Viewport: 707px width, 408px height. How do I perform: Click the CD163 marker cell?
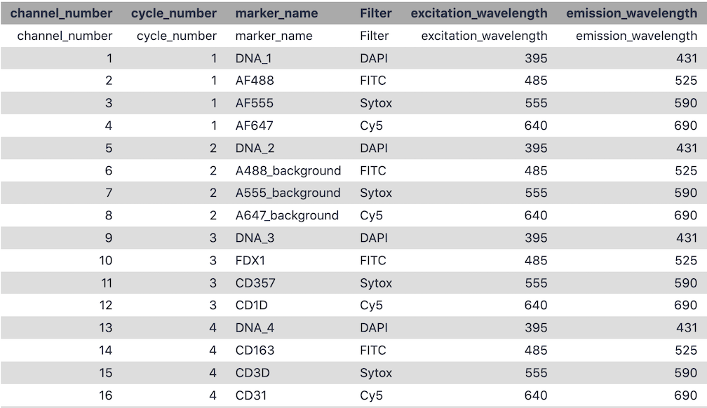(255, 351)
